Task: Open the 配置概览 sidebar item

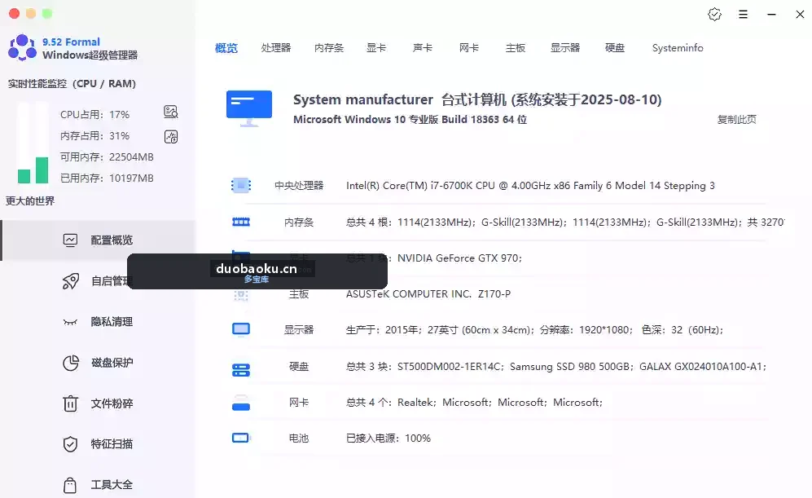Action: click(99, 240)
